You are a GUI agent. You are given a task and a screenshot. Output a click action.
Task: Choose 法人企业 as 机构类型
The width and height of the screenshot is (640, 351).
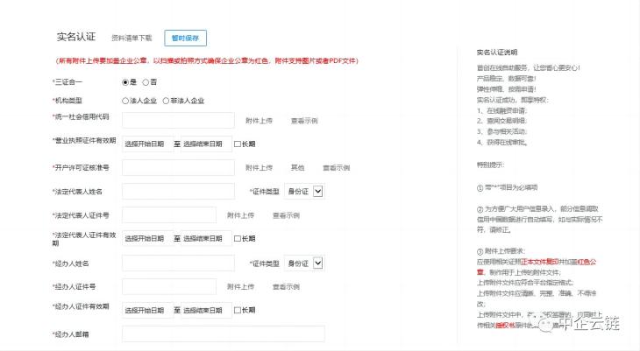pyautogui.click(x=125, y=101)
